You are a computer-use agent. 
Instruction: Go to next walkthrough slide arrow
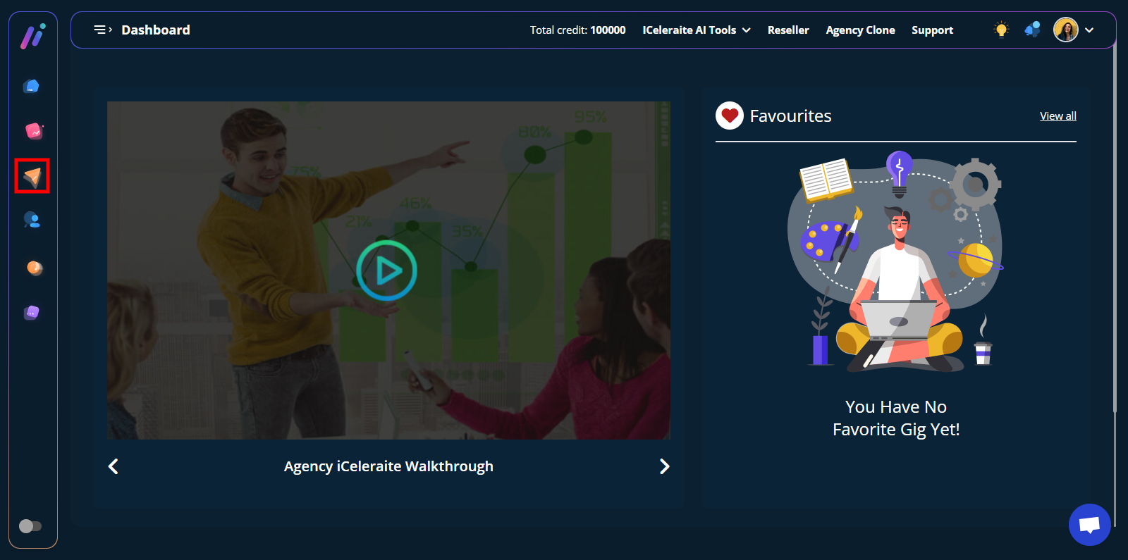coord(664,466)
